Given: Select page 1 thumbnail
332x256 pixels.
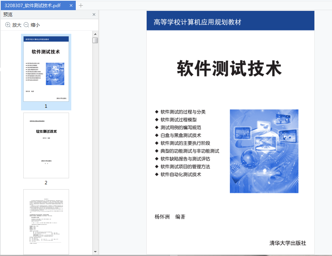Looking at the screenshot, I should click(x=46, y=69).
